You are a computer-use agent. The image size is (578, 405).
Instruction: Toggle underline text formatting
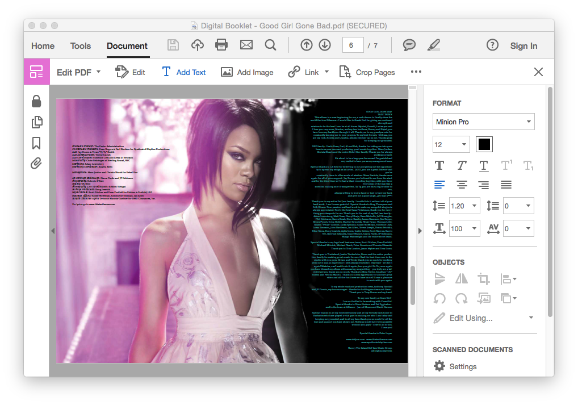coord(483,165)
